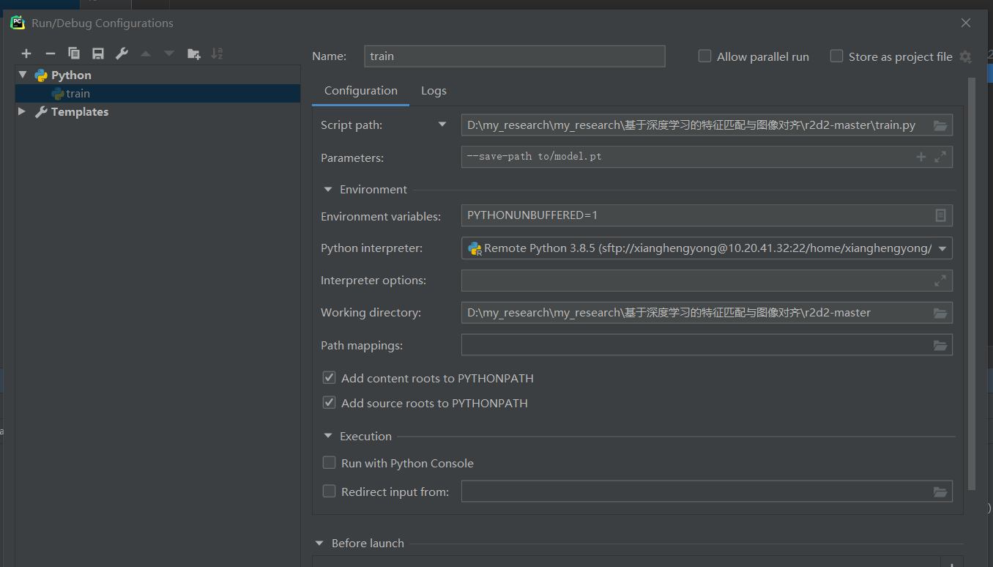
Task: Move configuration up with arrow icon
Action: [x=146, y=53]
